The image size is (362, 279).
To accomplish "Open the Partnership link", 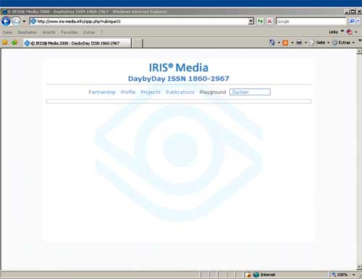I will pos(102,92).
